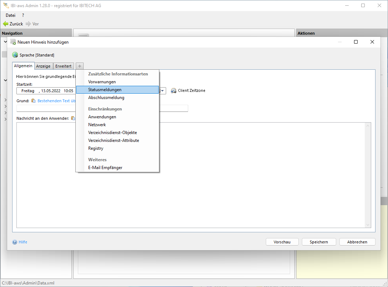Click the Sprache globe icon
388x287 pixels.
click(15, 55)
